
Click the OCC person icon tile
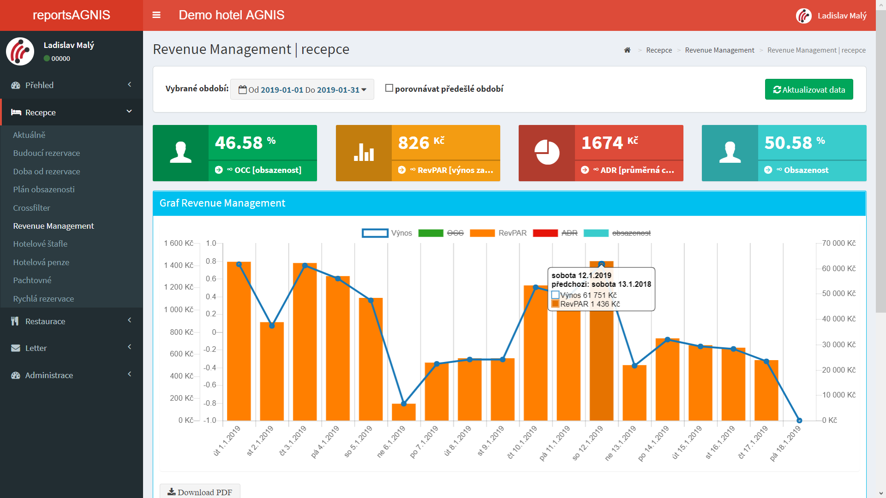click(180, 153)
